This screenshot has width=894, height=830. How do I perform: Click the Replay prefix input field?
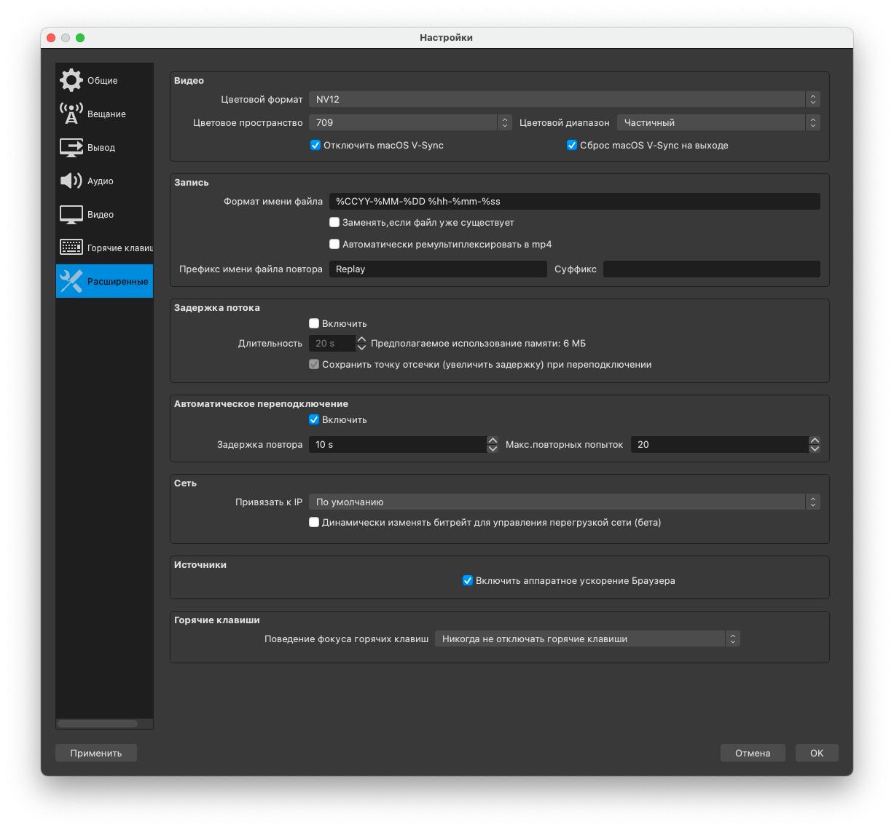[x=438, y=269]
